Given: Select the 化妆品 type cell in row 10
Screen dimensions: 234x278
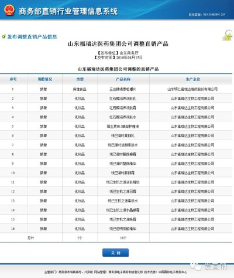Looking at the screenshot, I should pos(80,173).
